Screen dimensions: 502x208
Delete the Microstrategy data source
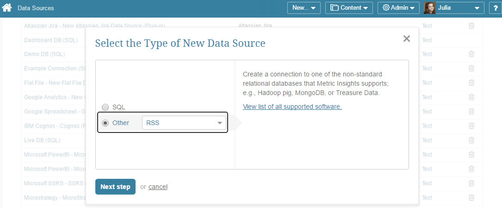click(x=471, y=197)
